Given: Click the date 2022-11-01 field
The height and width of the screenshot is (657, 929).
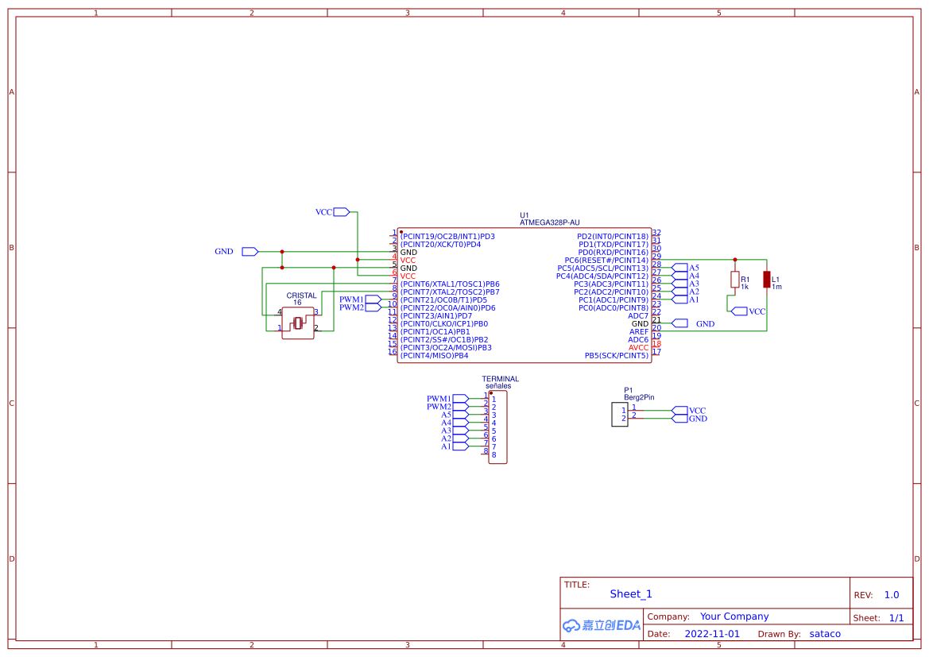Looking at the screenshot, I should click(712, 633).
